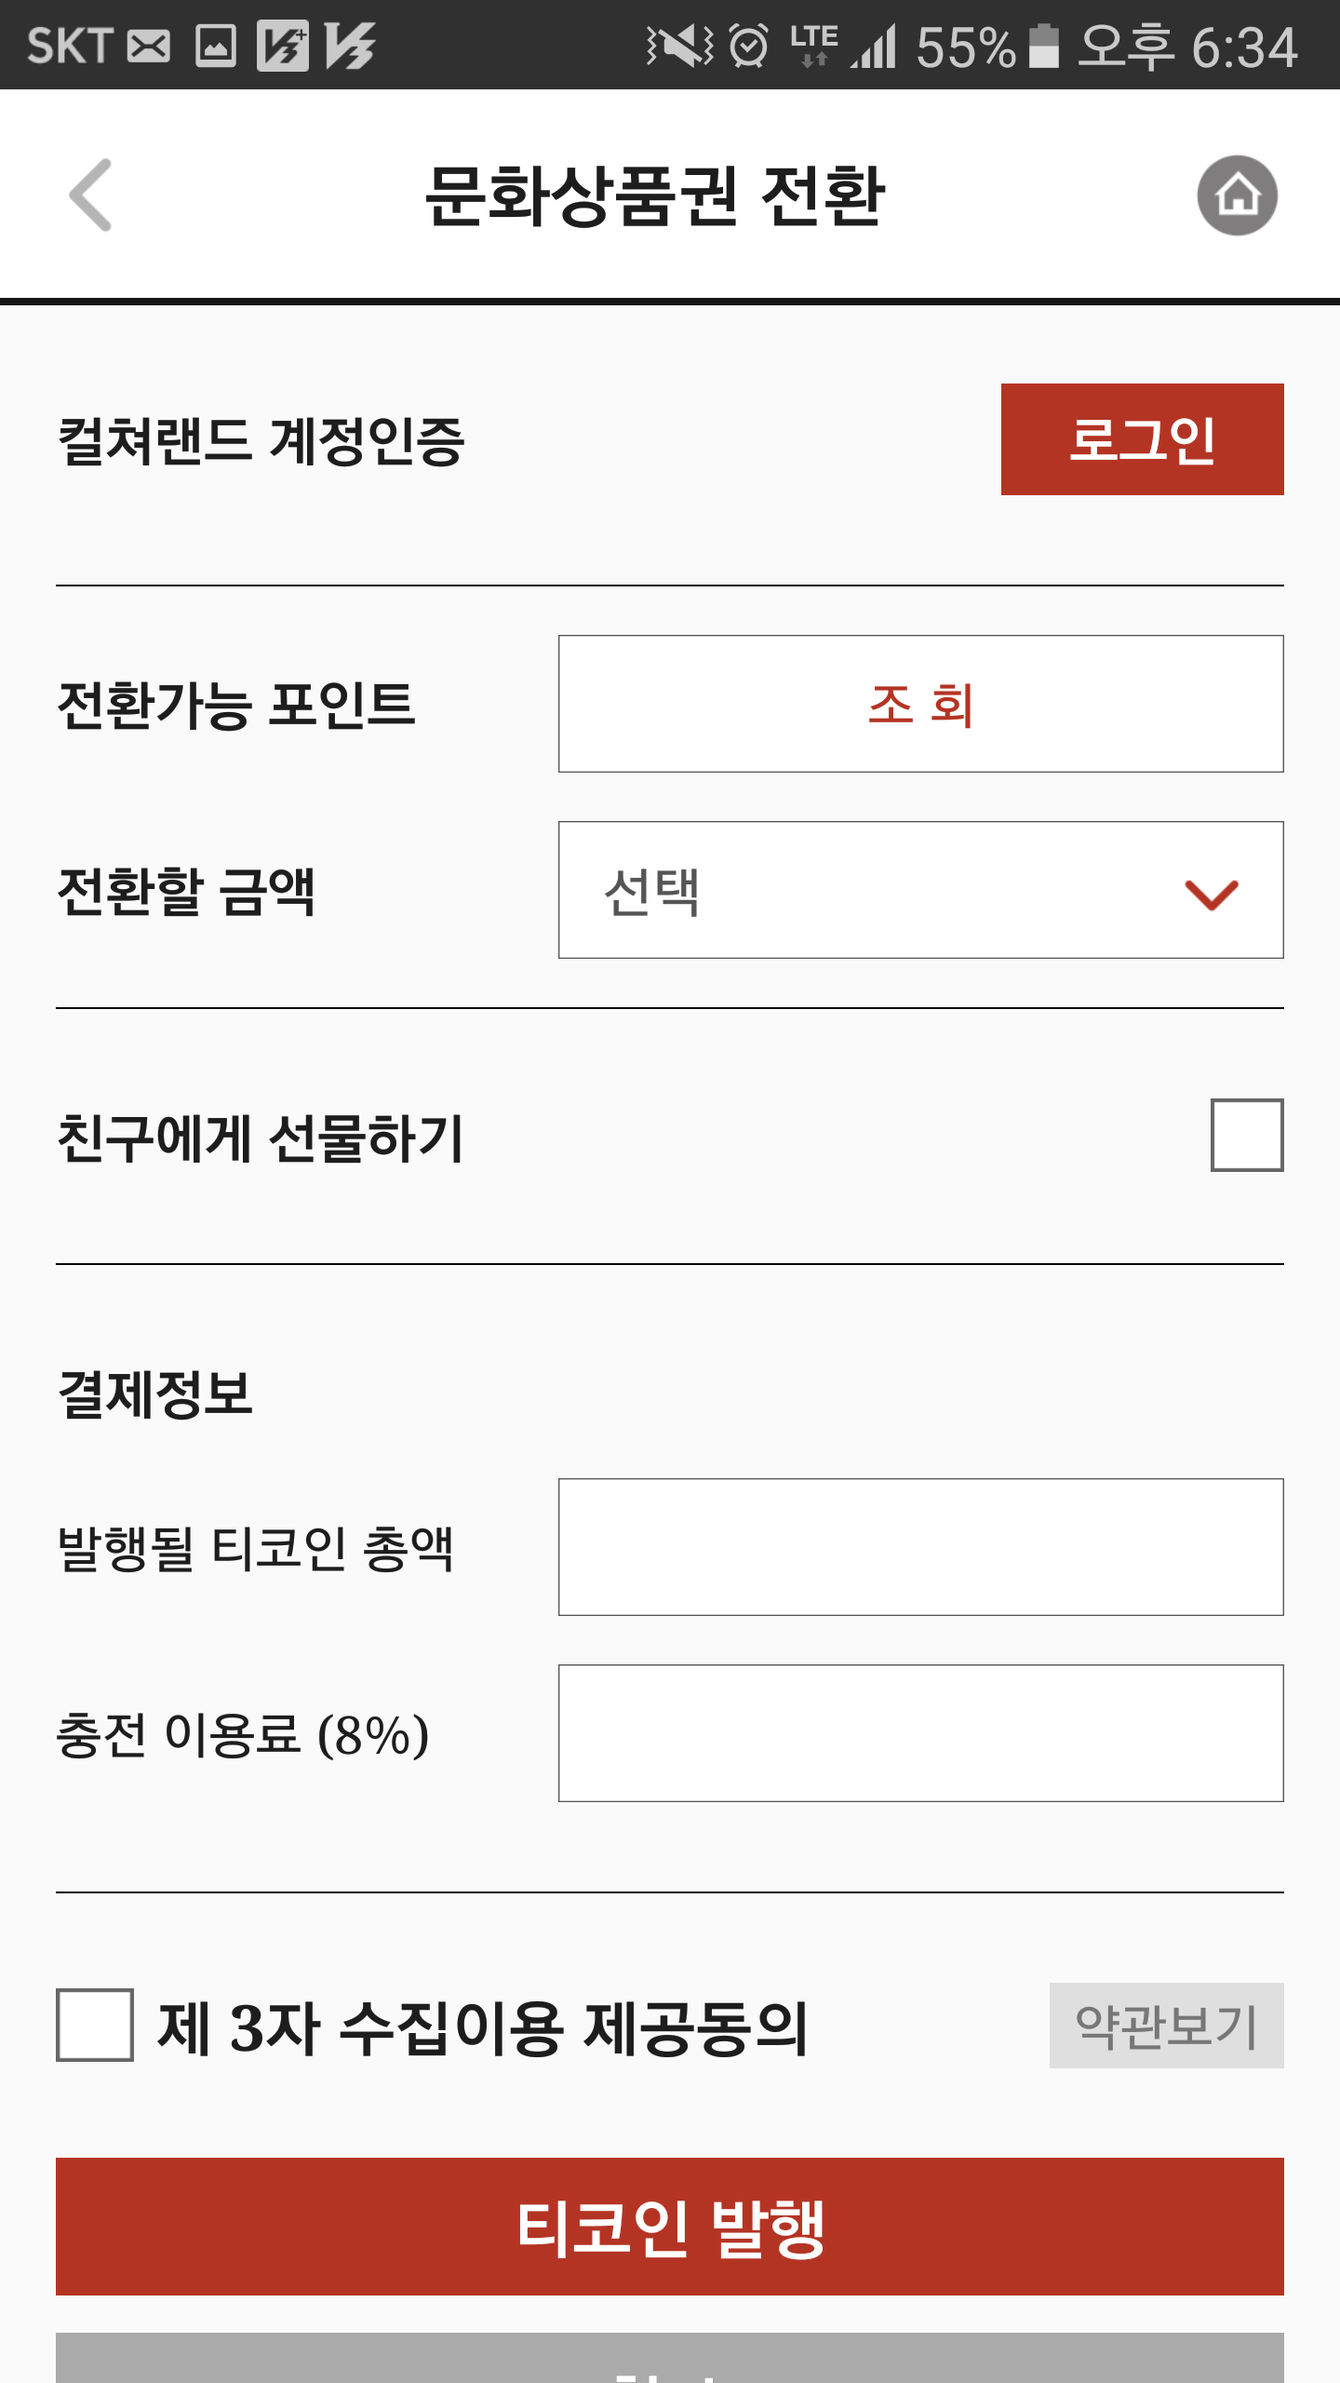This screenshot has width=1340, height=2383.
Task: Tap the LTE signal strength icon
Action: click(x=875, y=46)
